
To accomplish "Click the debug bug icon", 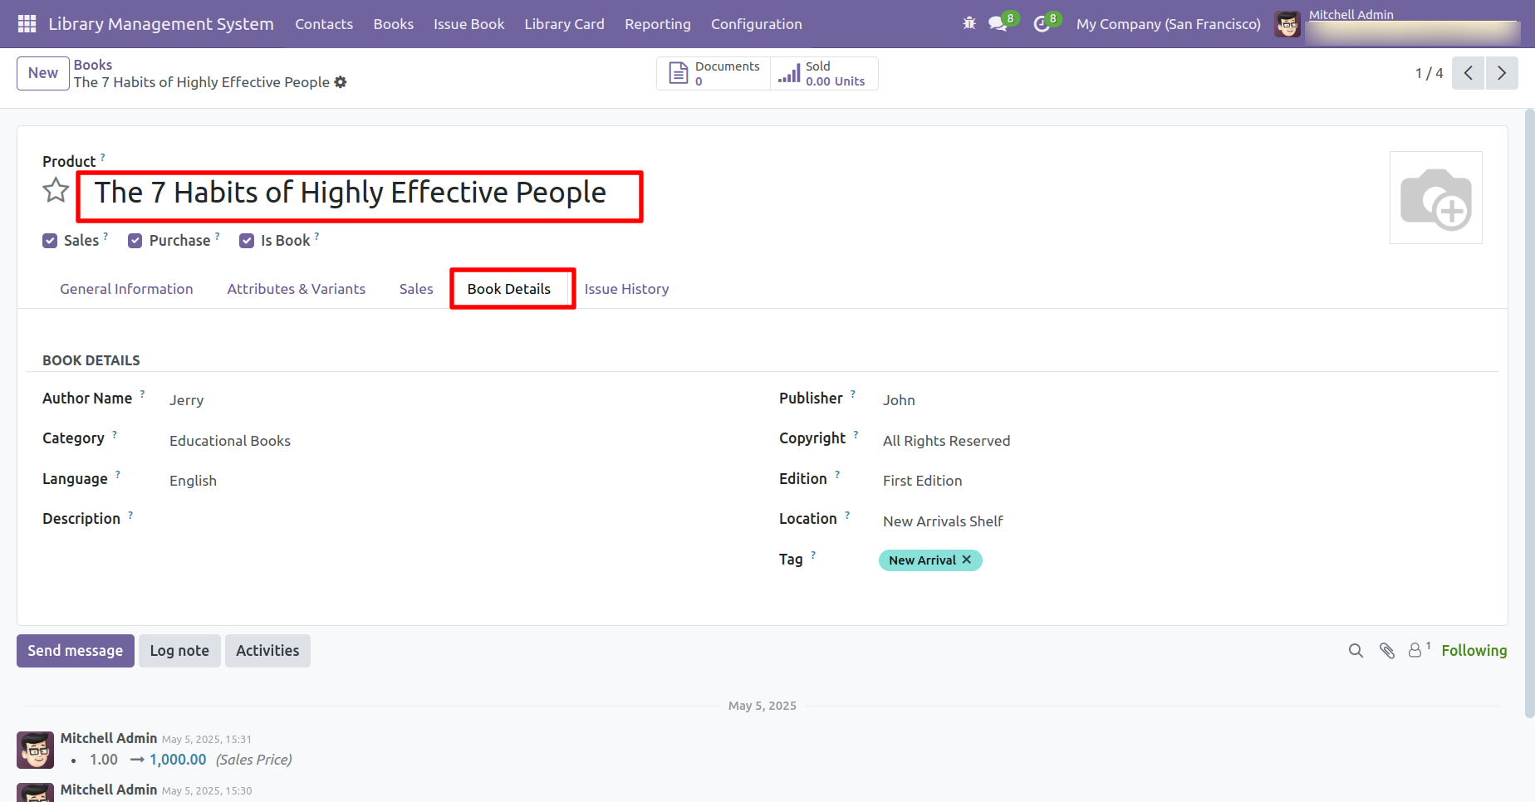I will [x=969, y=23].
